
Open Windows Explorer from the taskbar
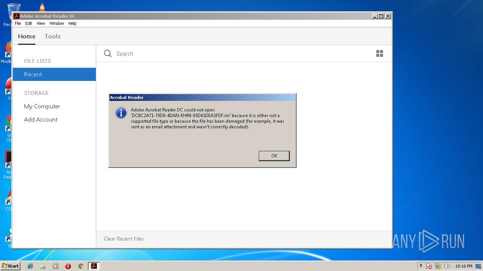[x=43, y=266]
